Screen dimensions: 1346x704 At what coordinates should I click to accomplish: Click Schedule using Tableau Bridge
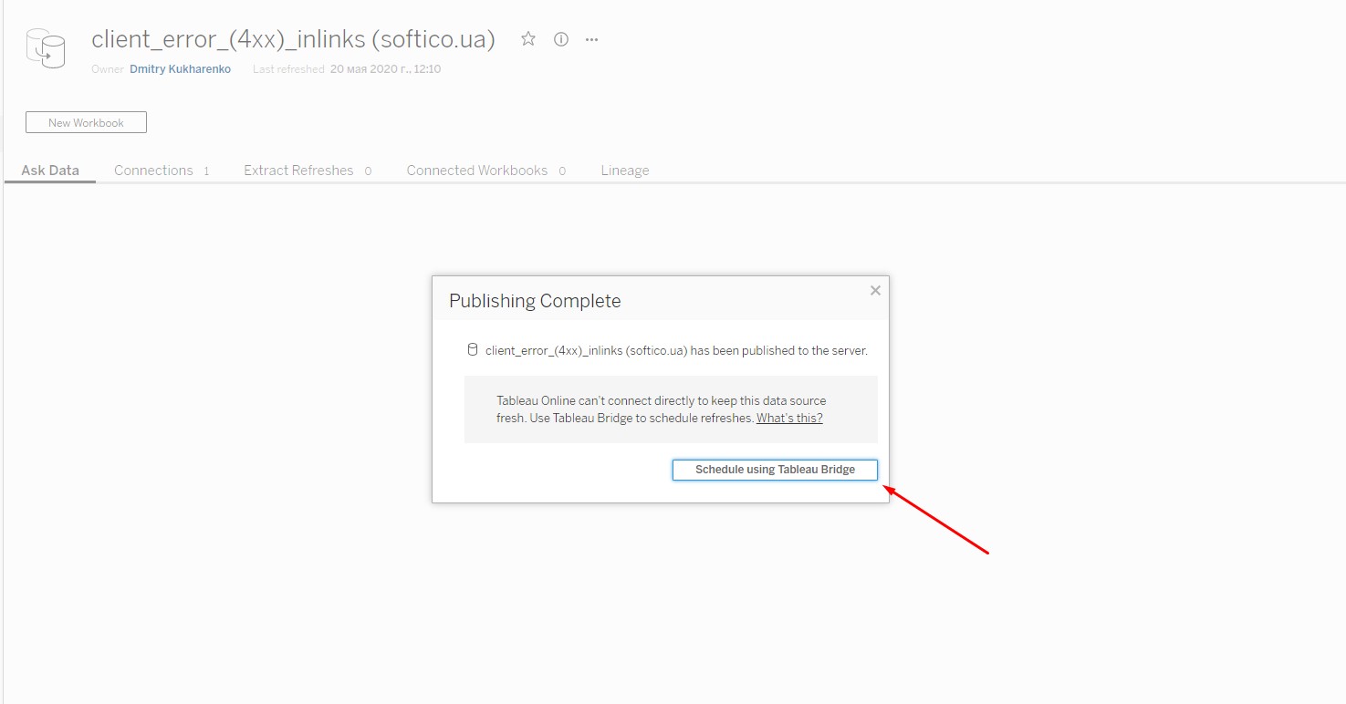click(x=775, y=470)
